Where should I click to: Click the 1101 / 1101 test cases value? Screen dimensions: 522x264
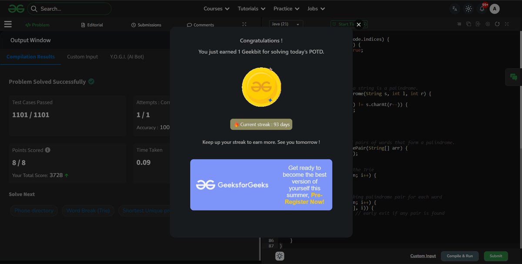tap(30, 115)
